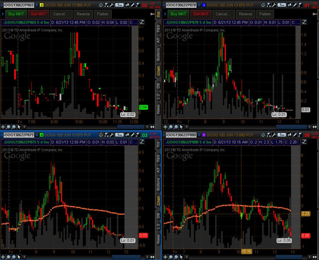319x260 pixels.
Task: Open 5m timeframe selector in P880 chart
Action: pos(282,135)
